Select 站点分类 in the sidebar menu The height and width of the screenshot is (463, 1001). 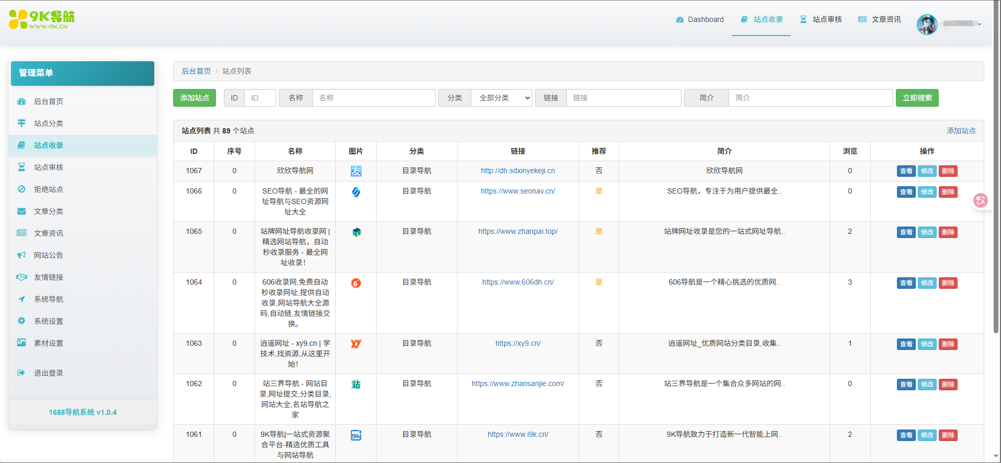point(83,123)
